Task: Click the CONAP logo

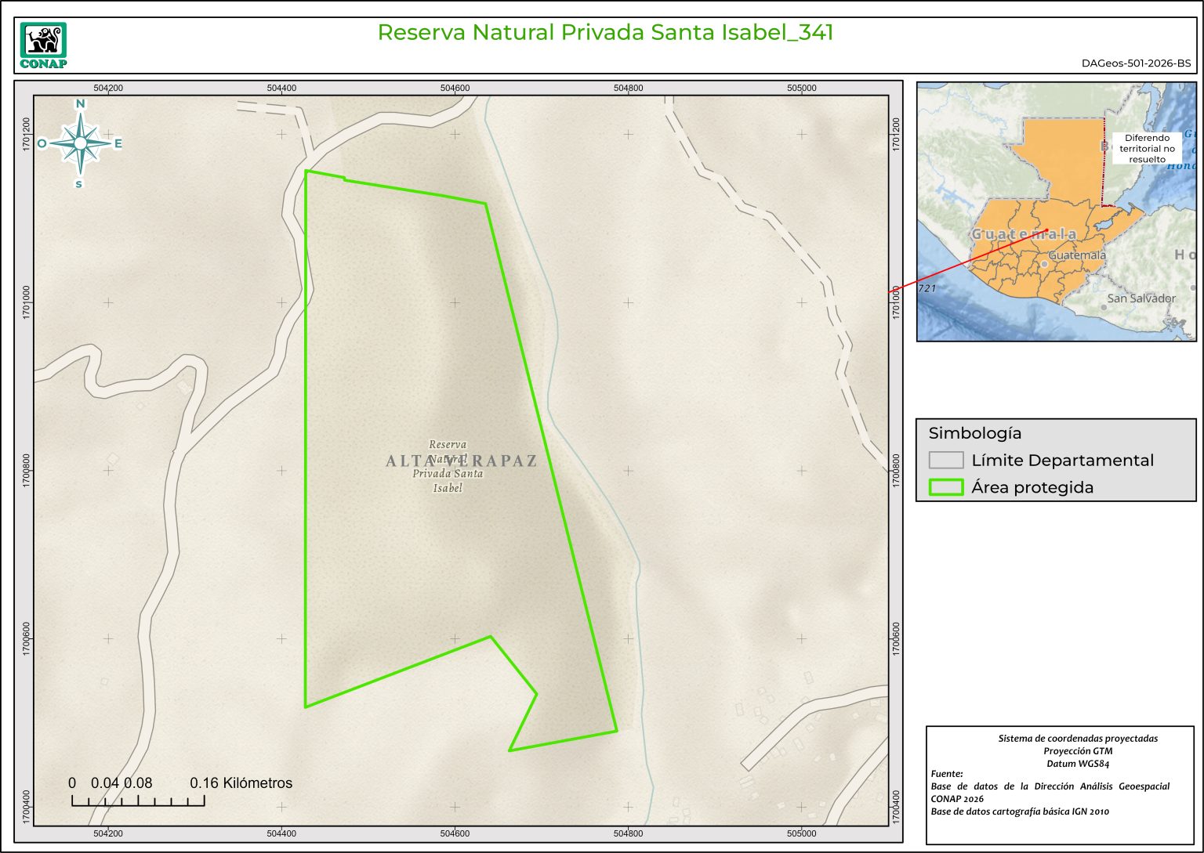Action: (43, 45)
